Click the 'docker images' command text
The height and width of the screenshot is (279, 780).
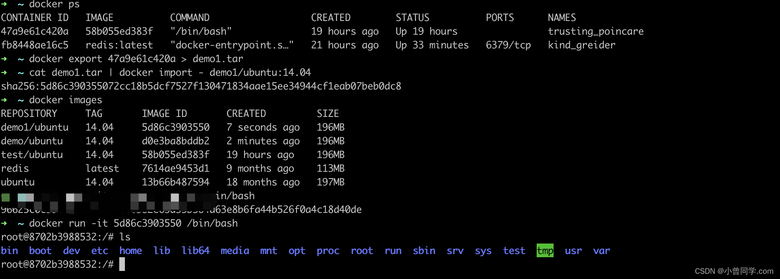tap(66, 100)
